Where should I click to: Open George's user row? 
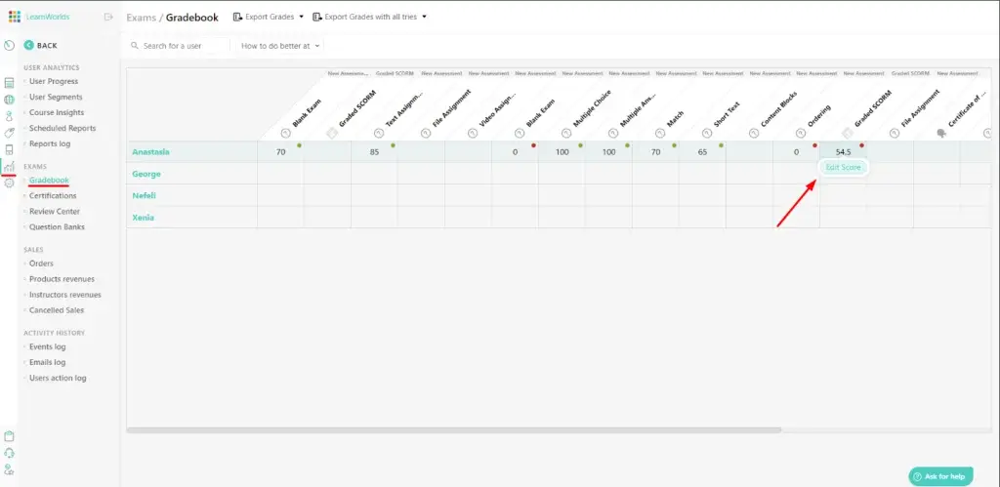pyautogui.click(x=146, y=174)
